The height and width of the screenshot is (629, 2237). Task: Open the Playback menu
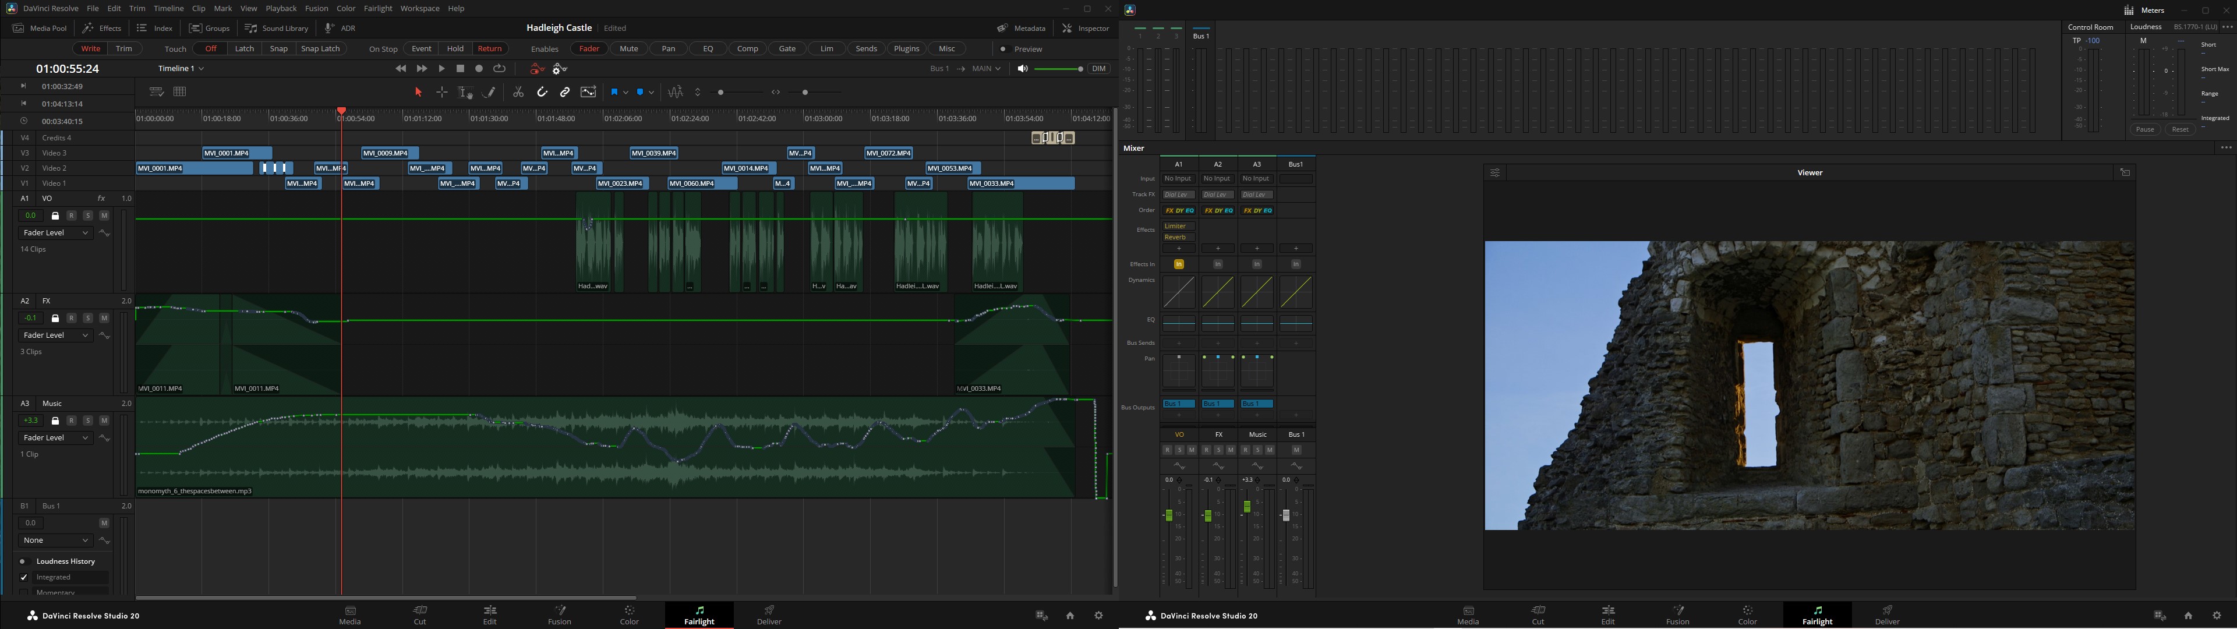281,9
